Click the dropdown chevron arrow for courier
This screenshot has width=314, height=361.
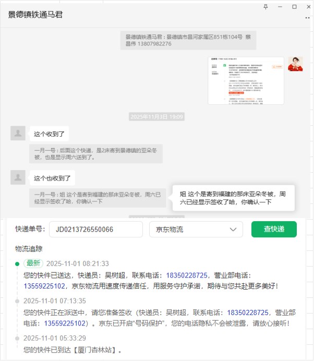pos(233,230)
